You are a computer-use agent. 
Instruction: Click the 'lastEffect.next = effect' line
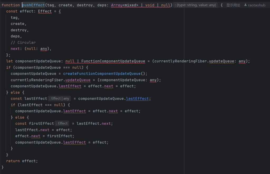coord(44,130)
